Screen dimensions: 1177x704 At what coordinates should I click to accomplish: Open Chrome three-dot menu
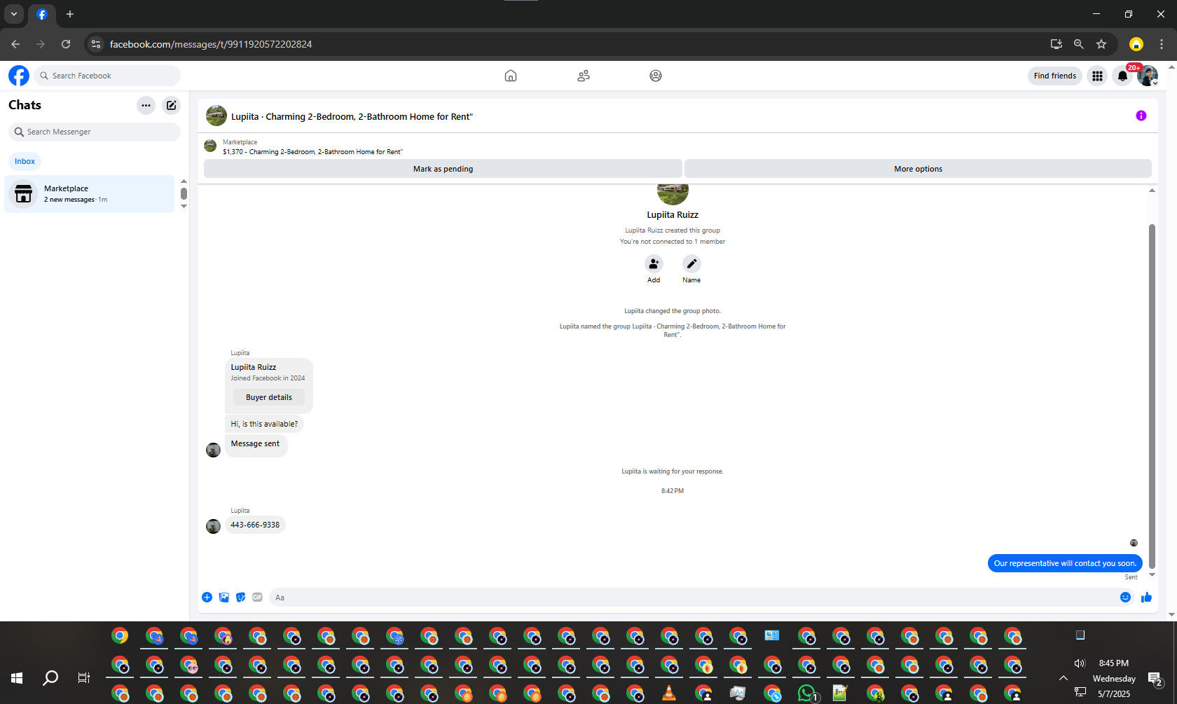pos(1162,44)
